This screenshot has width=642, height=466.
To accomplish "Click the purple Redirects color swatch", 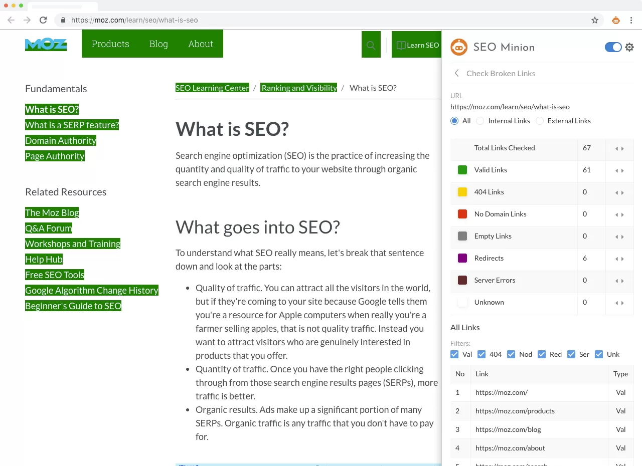I will pyautogui.click(x=462, y=258).
